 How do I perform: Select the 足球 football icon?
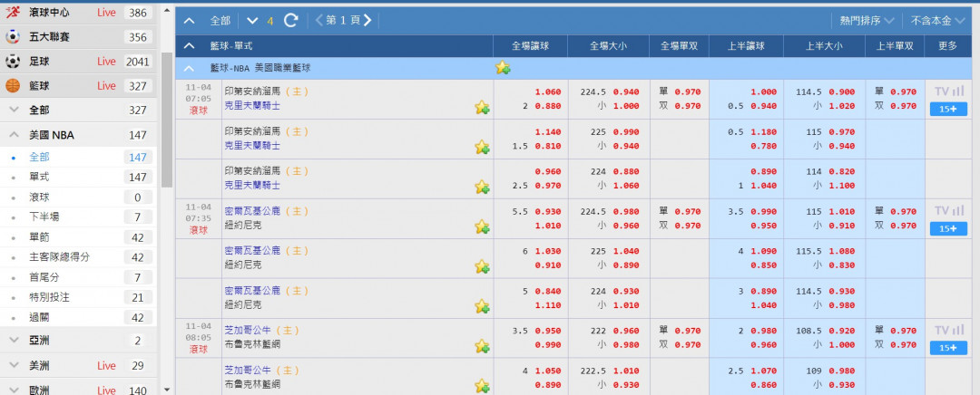(x=13, y=62)
